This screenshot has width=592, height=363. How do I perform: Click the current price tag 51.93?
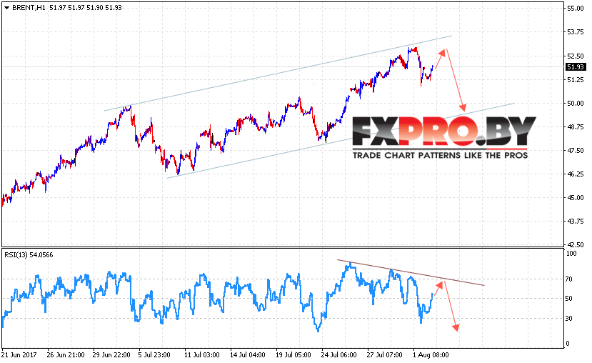click(576, 67)
